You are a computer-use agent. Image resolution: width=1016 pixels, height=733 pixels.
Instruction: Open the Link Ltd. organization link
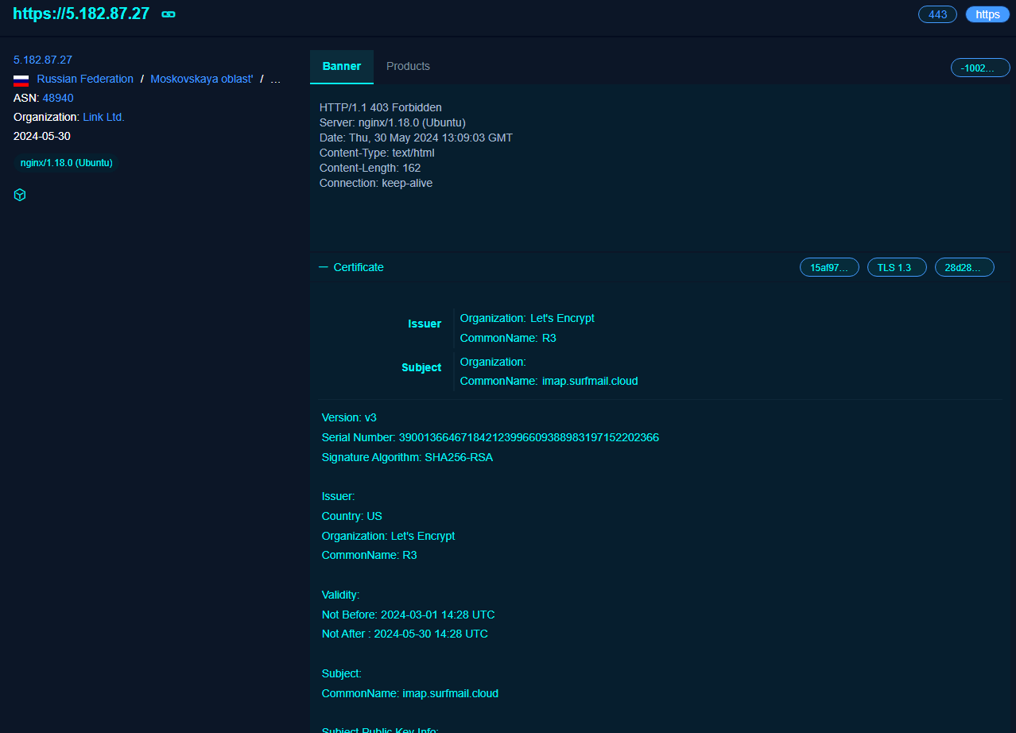tap(103, 117)
